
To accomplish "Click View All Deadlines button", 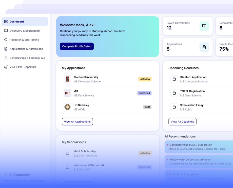I will point(182,122).
